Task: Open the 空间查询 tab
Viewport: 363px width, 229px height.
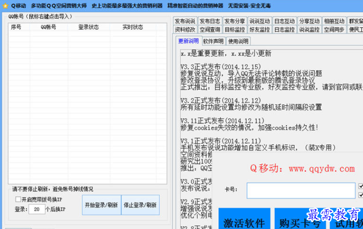Action: (210, 30)
